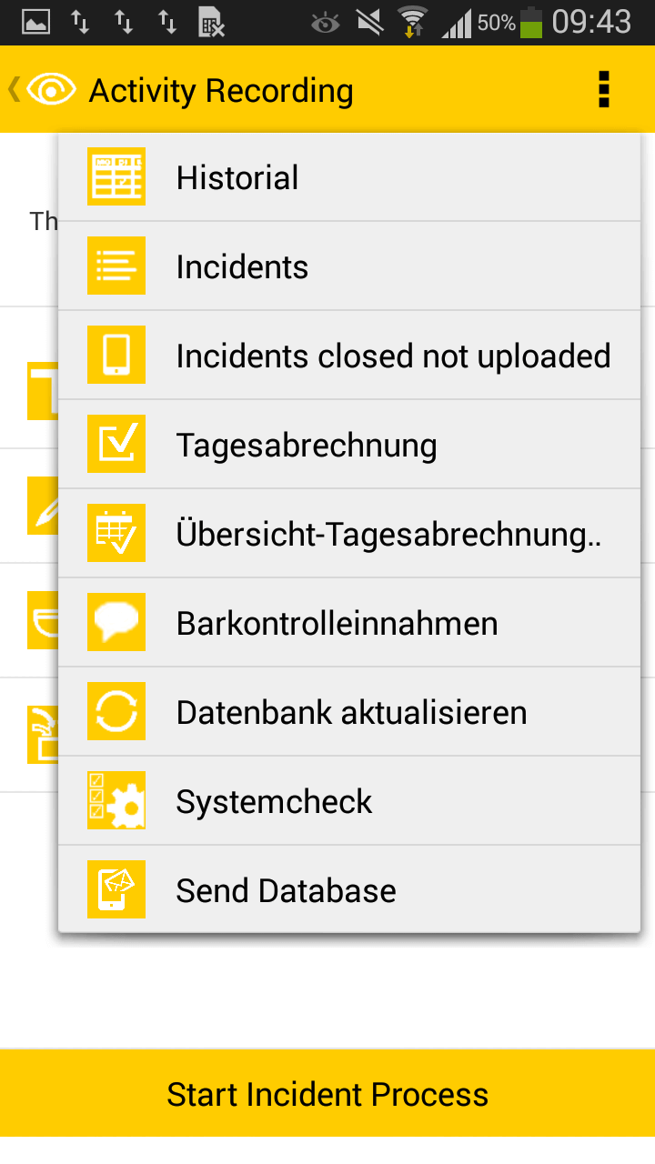Click the Systemcheck gear icon
Viewport: 655px width, 1164px height.
click(116, 800)
